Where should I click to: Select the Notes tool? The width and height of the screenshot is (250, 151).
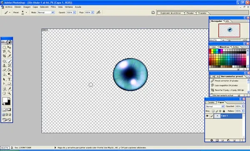[4, 89]
